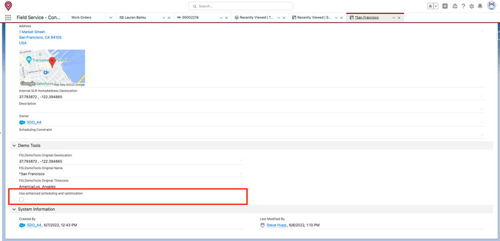Image resolution: width=500 pixels, height=241 pixels.
Task: Open the *San Francisco tab options chevron
Action: [394, 18]
